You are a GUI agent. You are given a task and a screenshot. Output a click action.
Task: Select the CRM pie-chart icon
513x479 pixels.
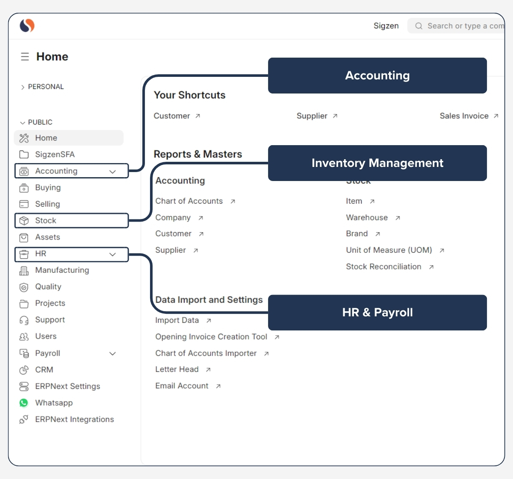tap(24, 370)
